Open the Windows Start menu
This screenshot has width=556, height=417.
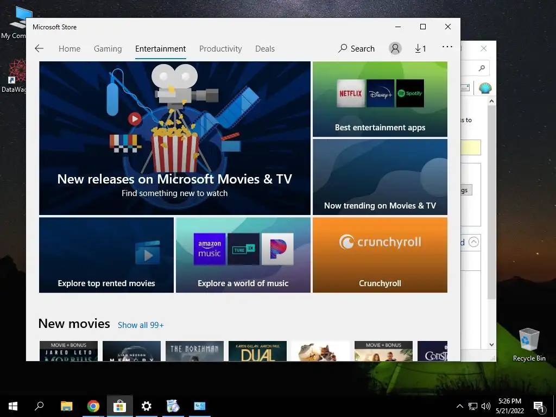[x=13, y=406]
